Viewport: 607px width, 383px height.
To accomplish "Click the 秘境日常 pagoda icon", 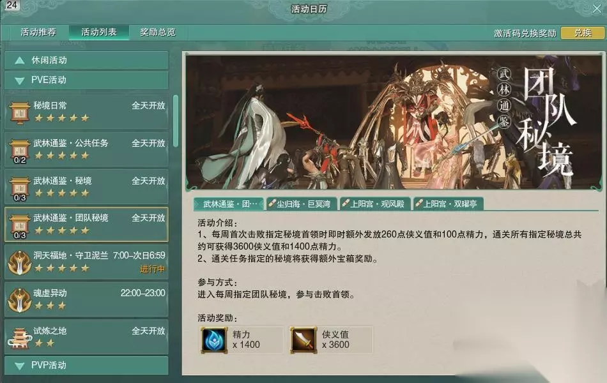I will (x=19, y=112).
